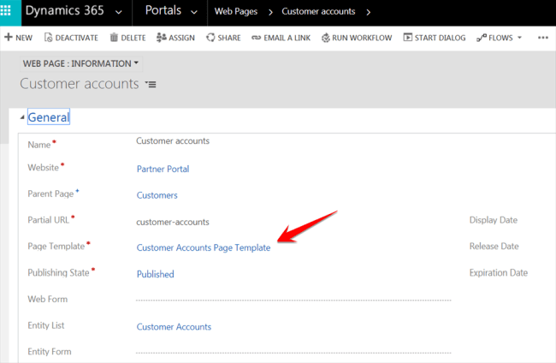Viewport: 556px width, 363px height.
Task: Click the Flows connector icon
Action: point(482,38)
